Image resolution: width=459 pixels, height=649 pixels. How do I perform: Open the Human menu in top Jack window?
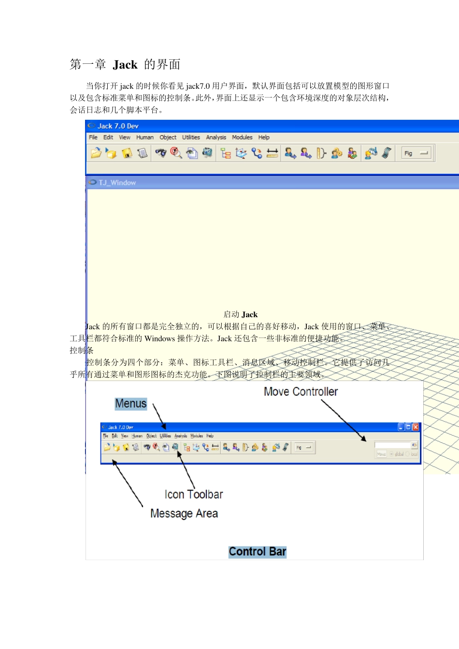coord(145,137)
